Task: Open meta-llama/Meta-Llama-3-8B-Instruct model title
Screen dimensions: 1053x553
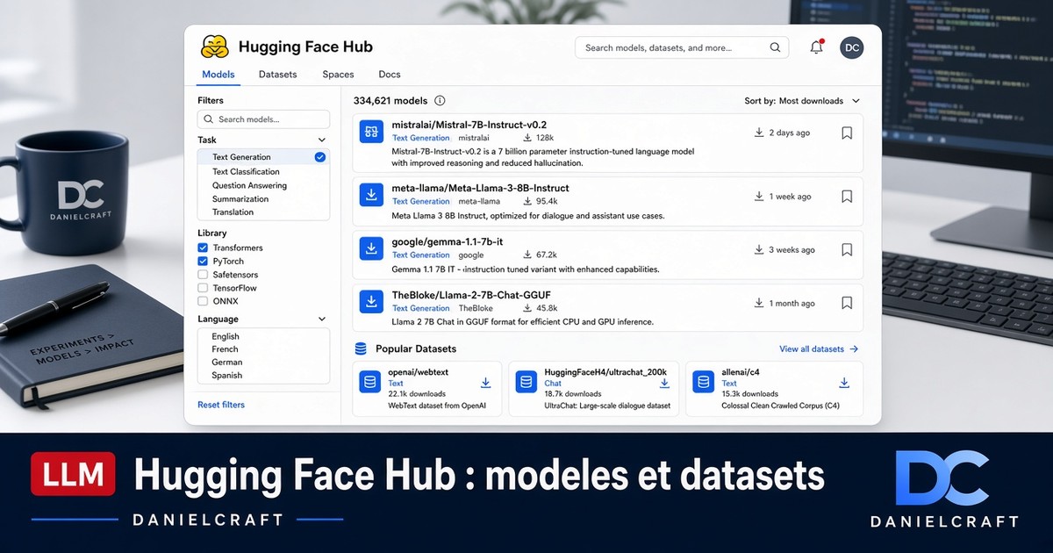Action: (480, 188)
